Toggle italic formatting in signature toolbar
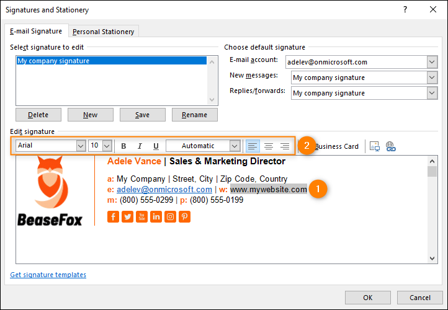This screenshot has height=310, width=448. pos(140,146)
